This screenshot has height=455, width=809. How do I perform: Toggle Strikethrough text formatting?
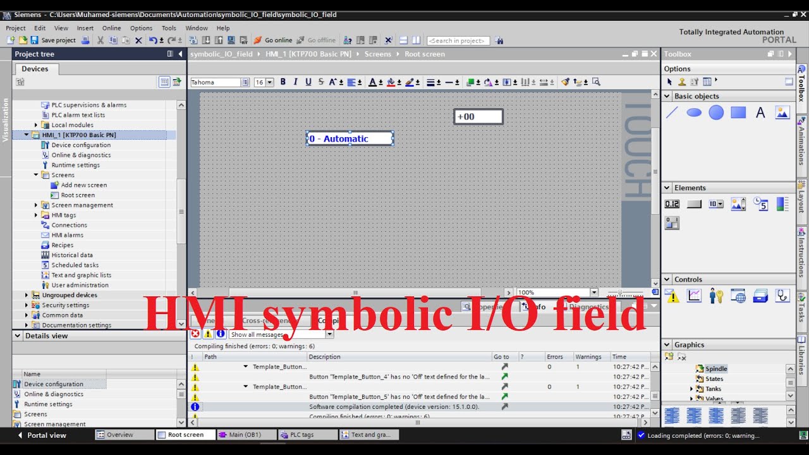click(320, 82)
